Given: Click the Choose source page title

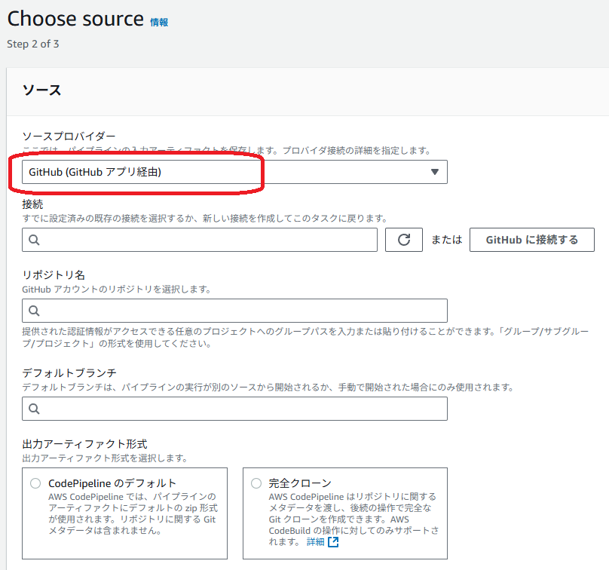Looking at the screenshot, I should pyautogui.click(x=75, y=19).
